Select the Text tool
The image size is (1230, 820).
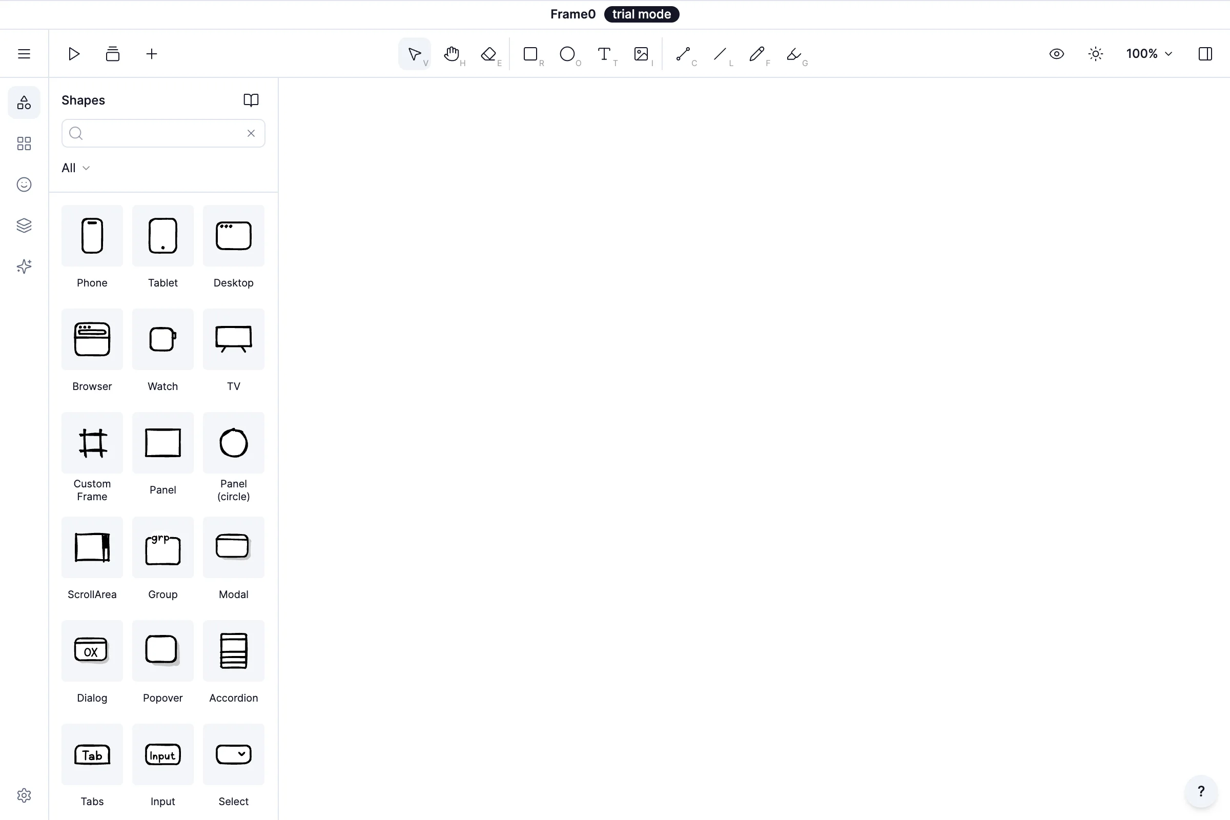[x=605, y=54]
